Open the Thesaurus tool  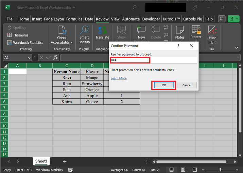pyautogui.click(x=18, y=35)
